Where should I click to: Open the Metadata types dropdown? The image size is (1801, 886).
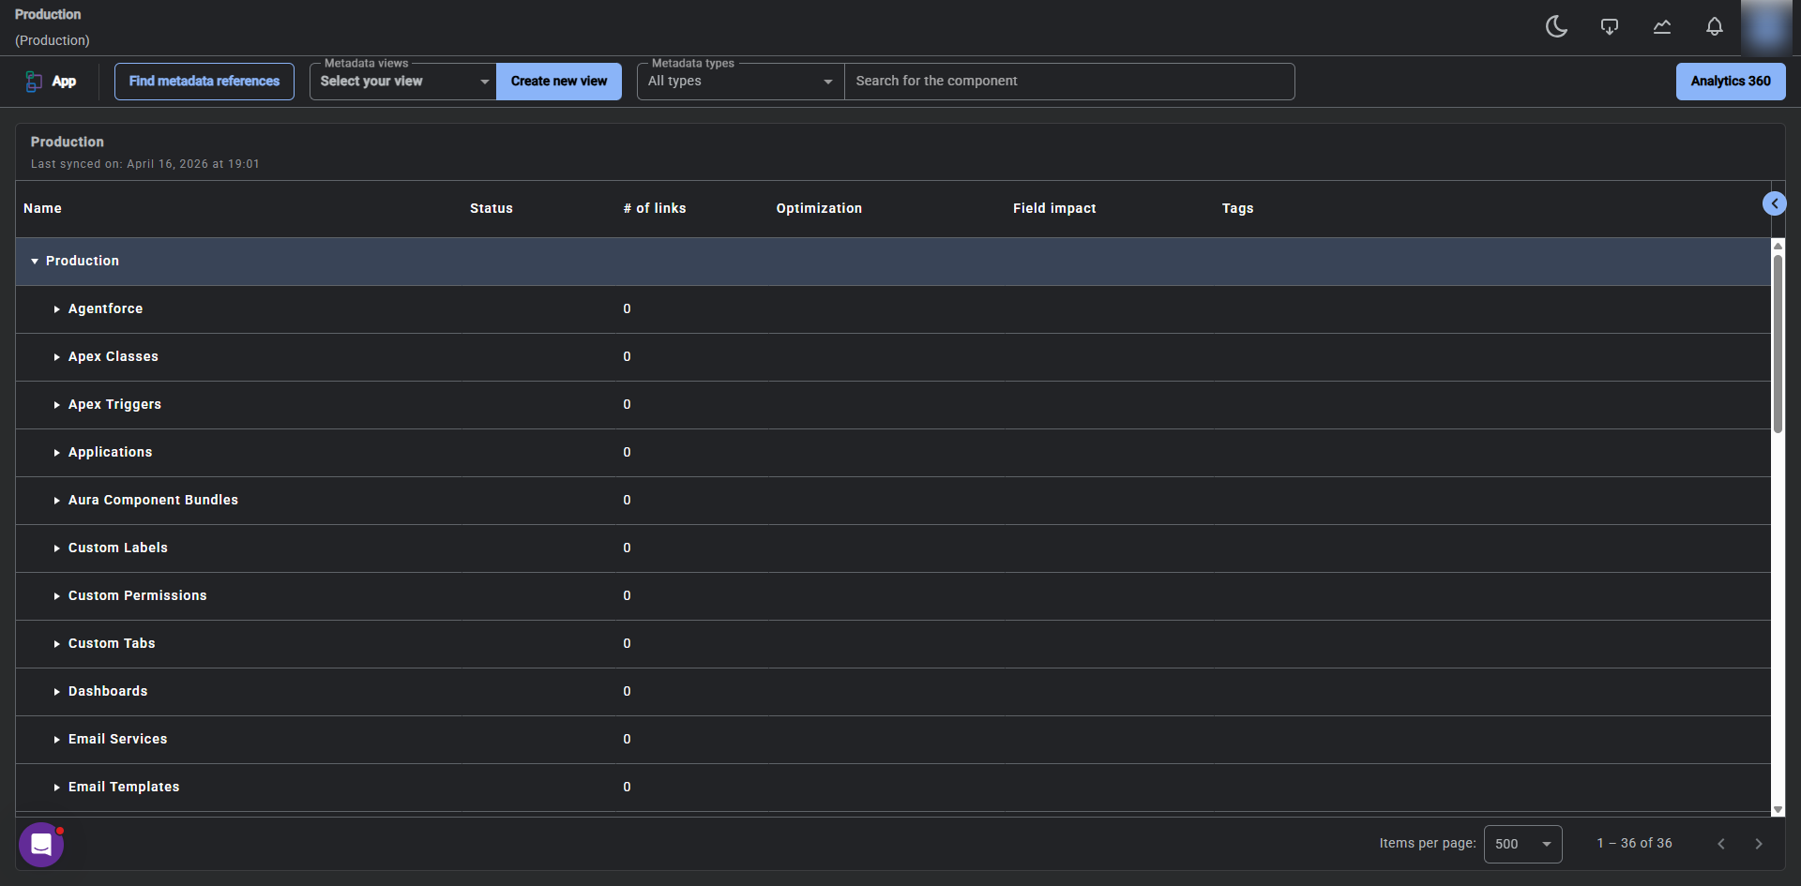click(x=740, y=82)
